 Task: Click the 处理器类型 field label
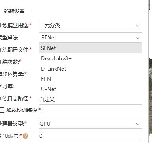coord(13,124)
